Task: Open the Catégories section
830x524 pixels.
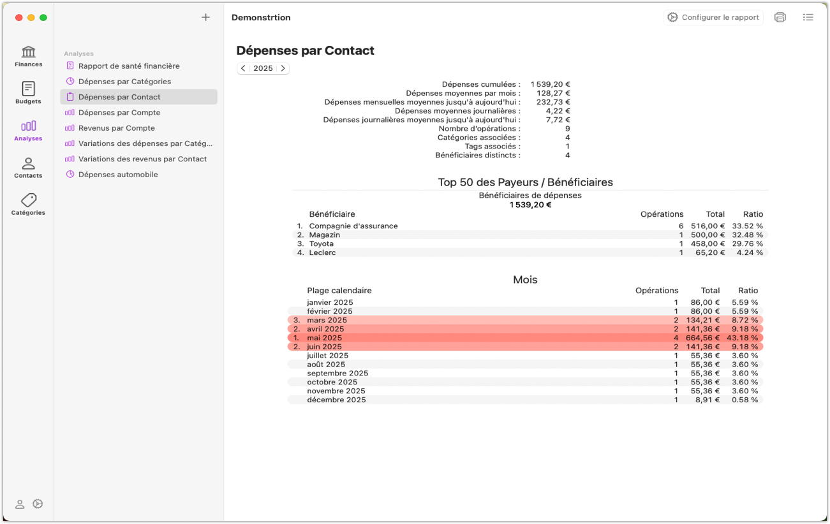Action: (29, 205)
